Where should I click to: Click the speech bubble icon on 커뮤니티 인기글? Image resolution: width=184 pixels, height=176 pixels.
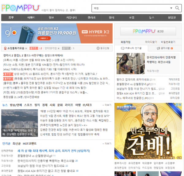123,48
